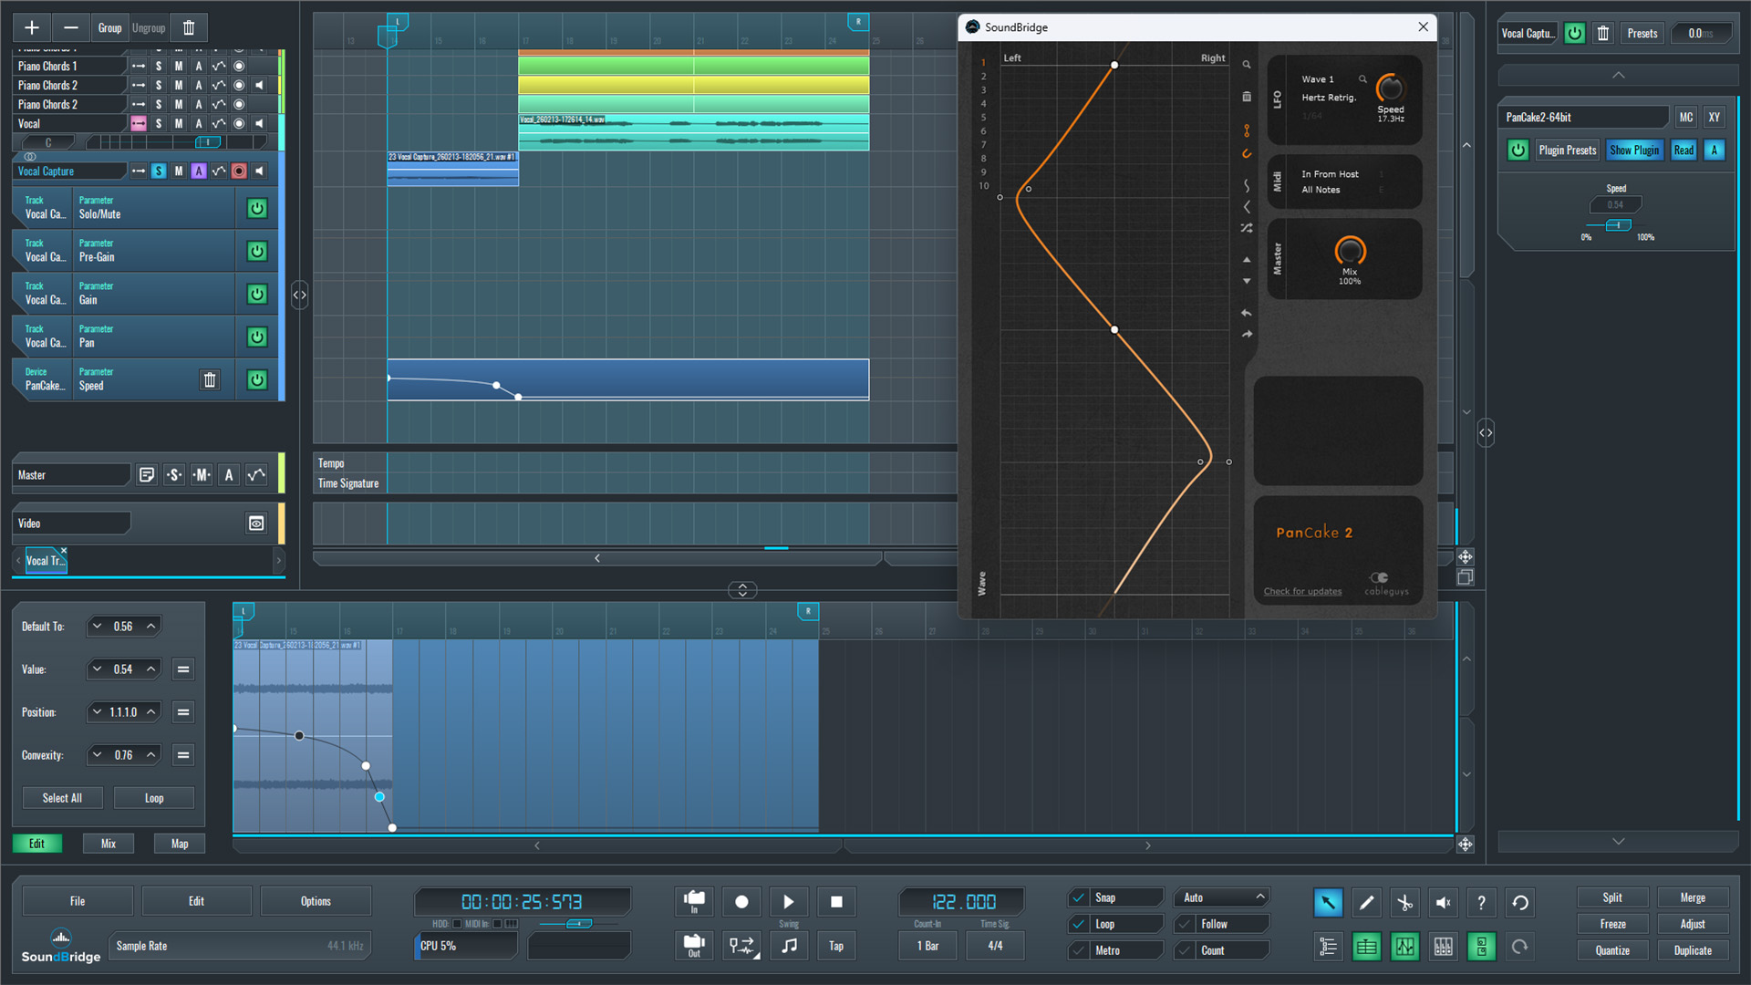Screen dimensions: 1751x985
Task: Toggle power for Solo/Mute automation lane
Action: (x=257, y=209)
